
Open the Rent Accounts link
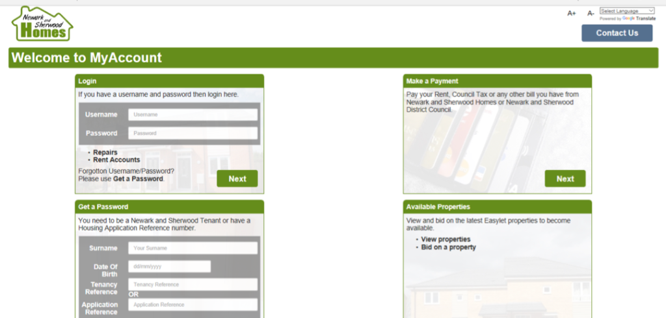pyautogui.click(x=116, y=160)
